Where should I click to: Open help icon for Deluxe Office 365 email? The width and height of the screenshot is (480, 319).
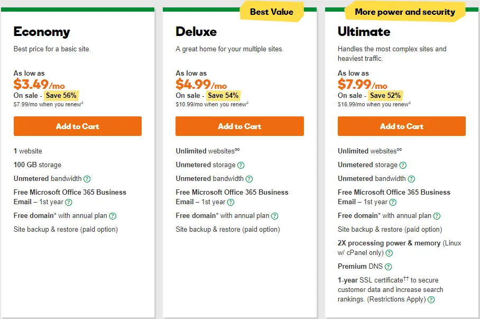click(231, 202)
